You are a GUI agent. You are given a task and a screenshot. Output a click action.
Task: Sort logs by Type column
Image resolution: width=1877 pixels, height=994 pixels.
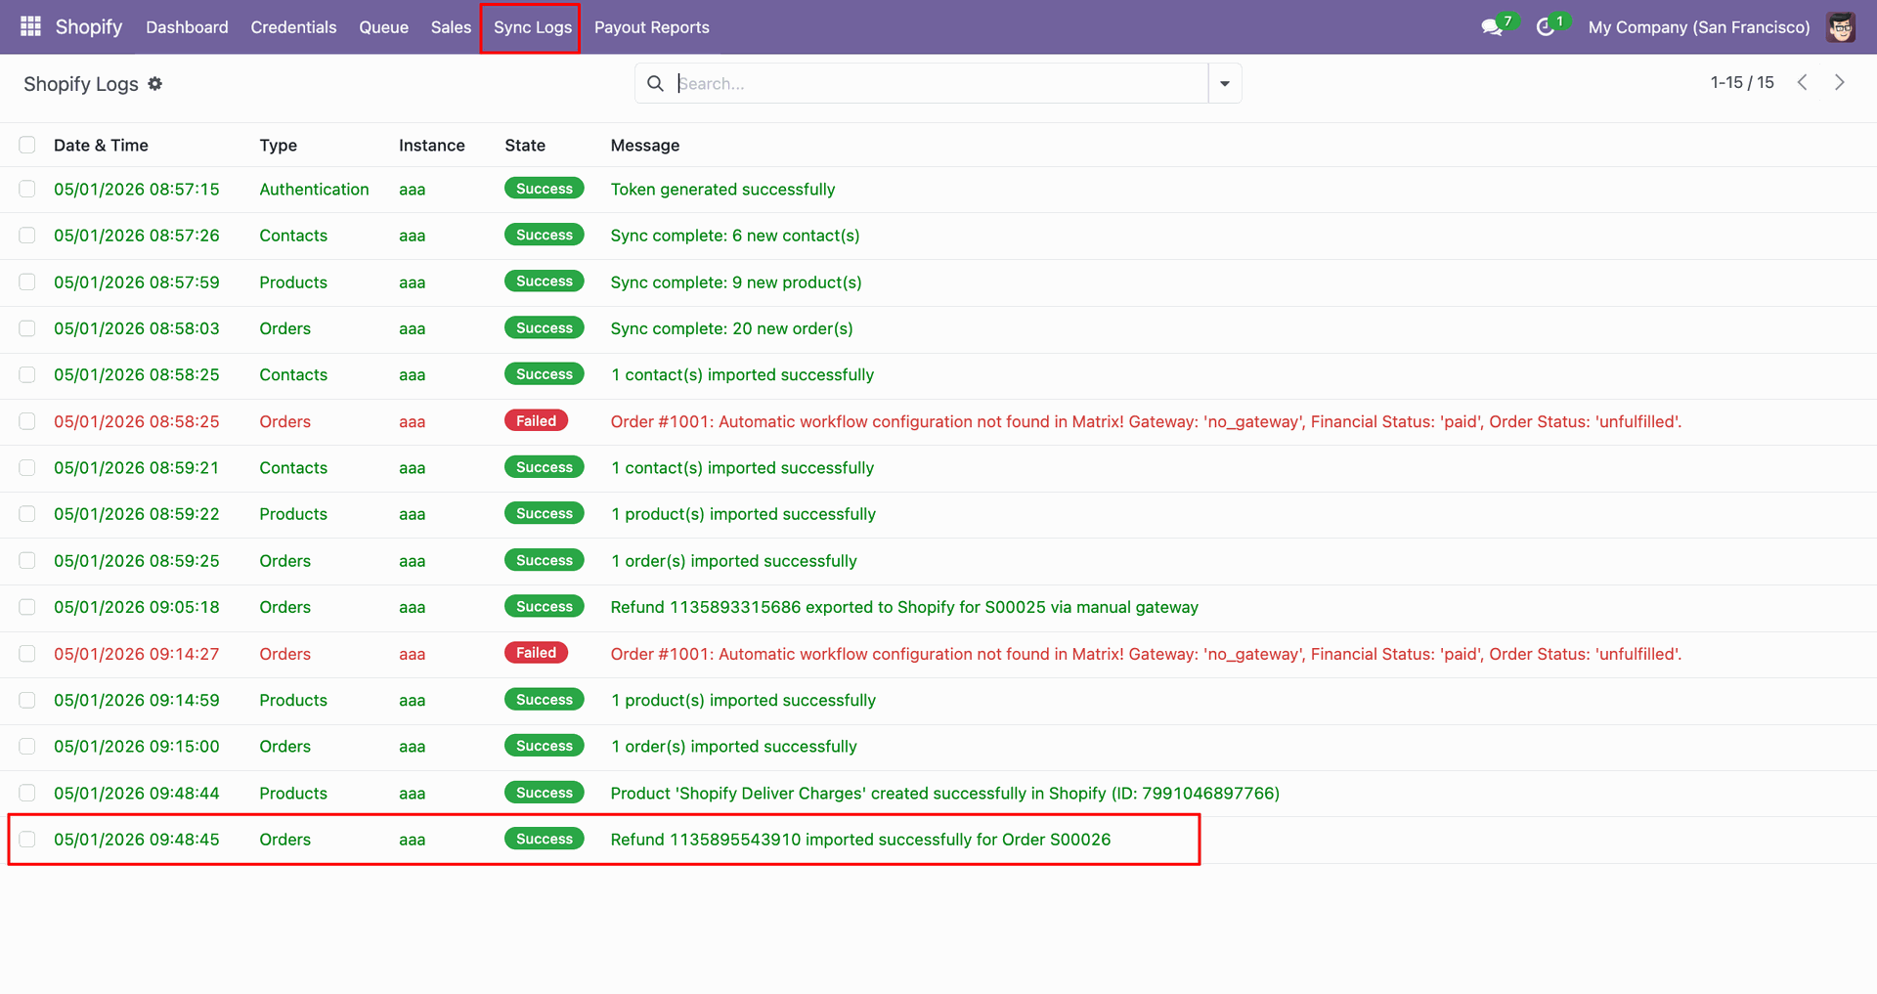tap(279, 145)
